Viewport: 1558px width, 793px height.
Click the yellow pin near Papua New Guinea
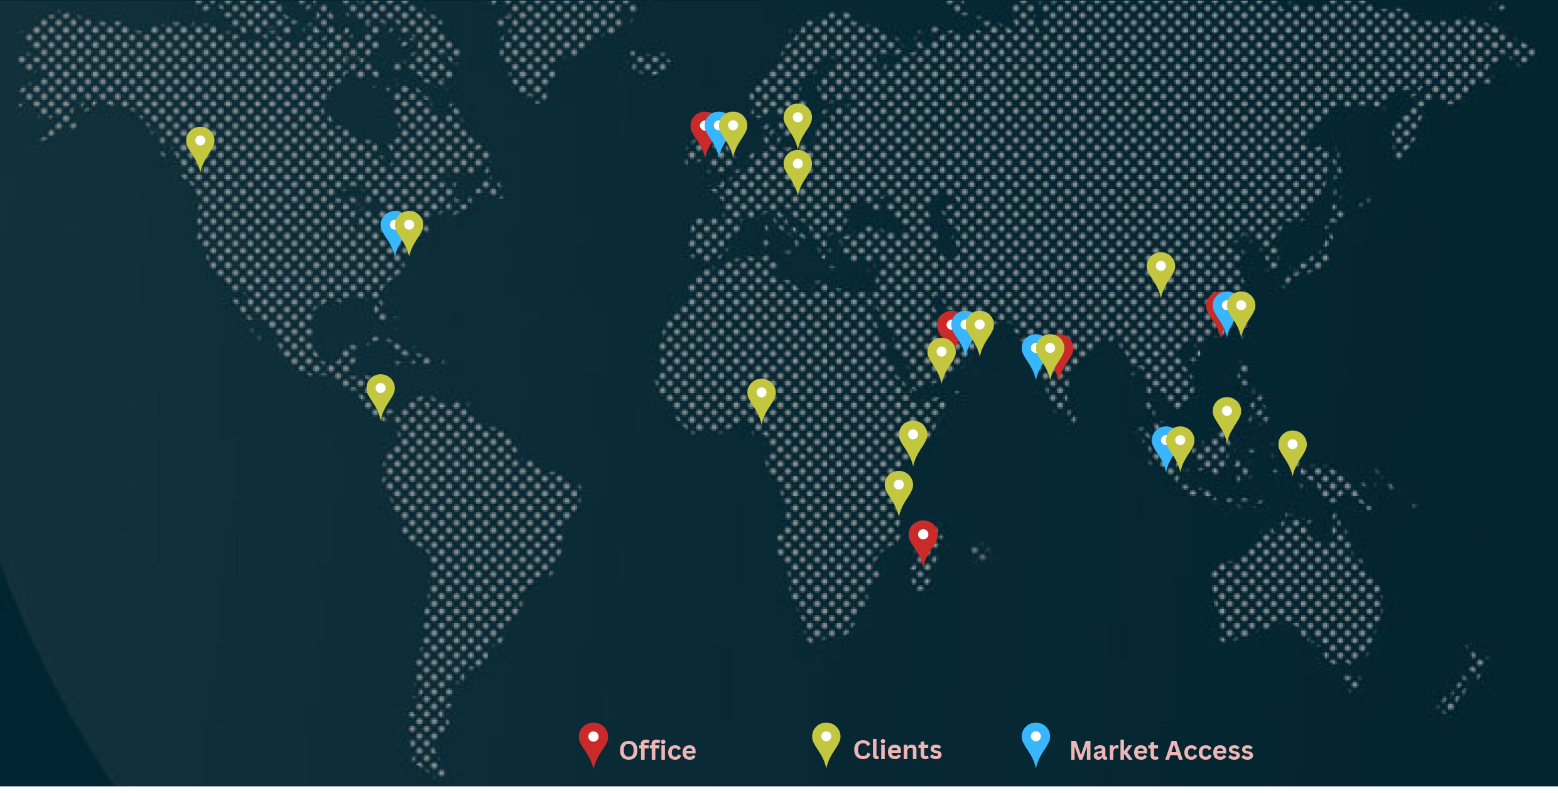(1292, 446)
